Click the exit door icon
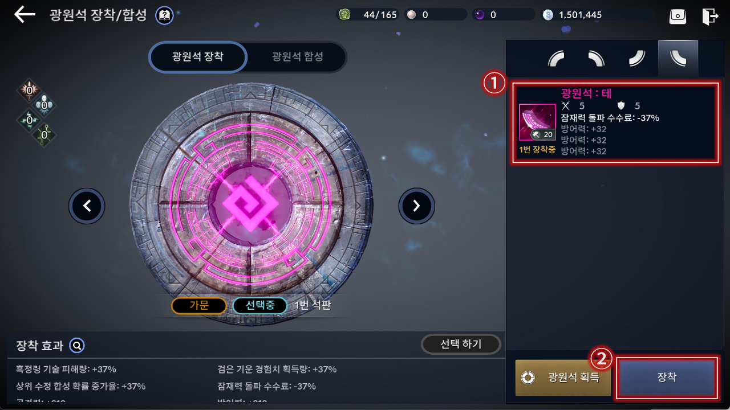 (x=710, y=16)
